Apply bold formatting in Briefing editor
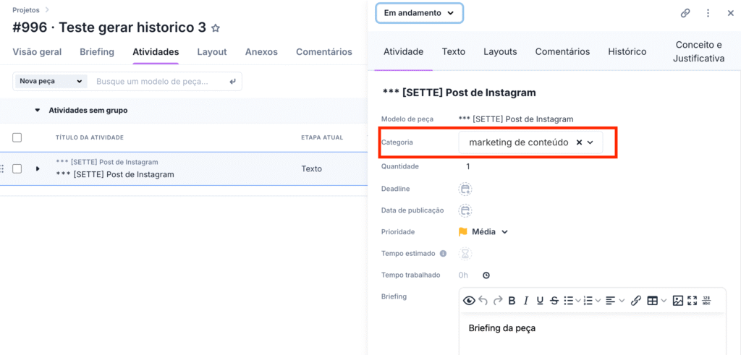Image resolution: width=741 pixels, height=355 pixels. pos(512,301)
